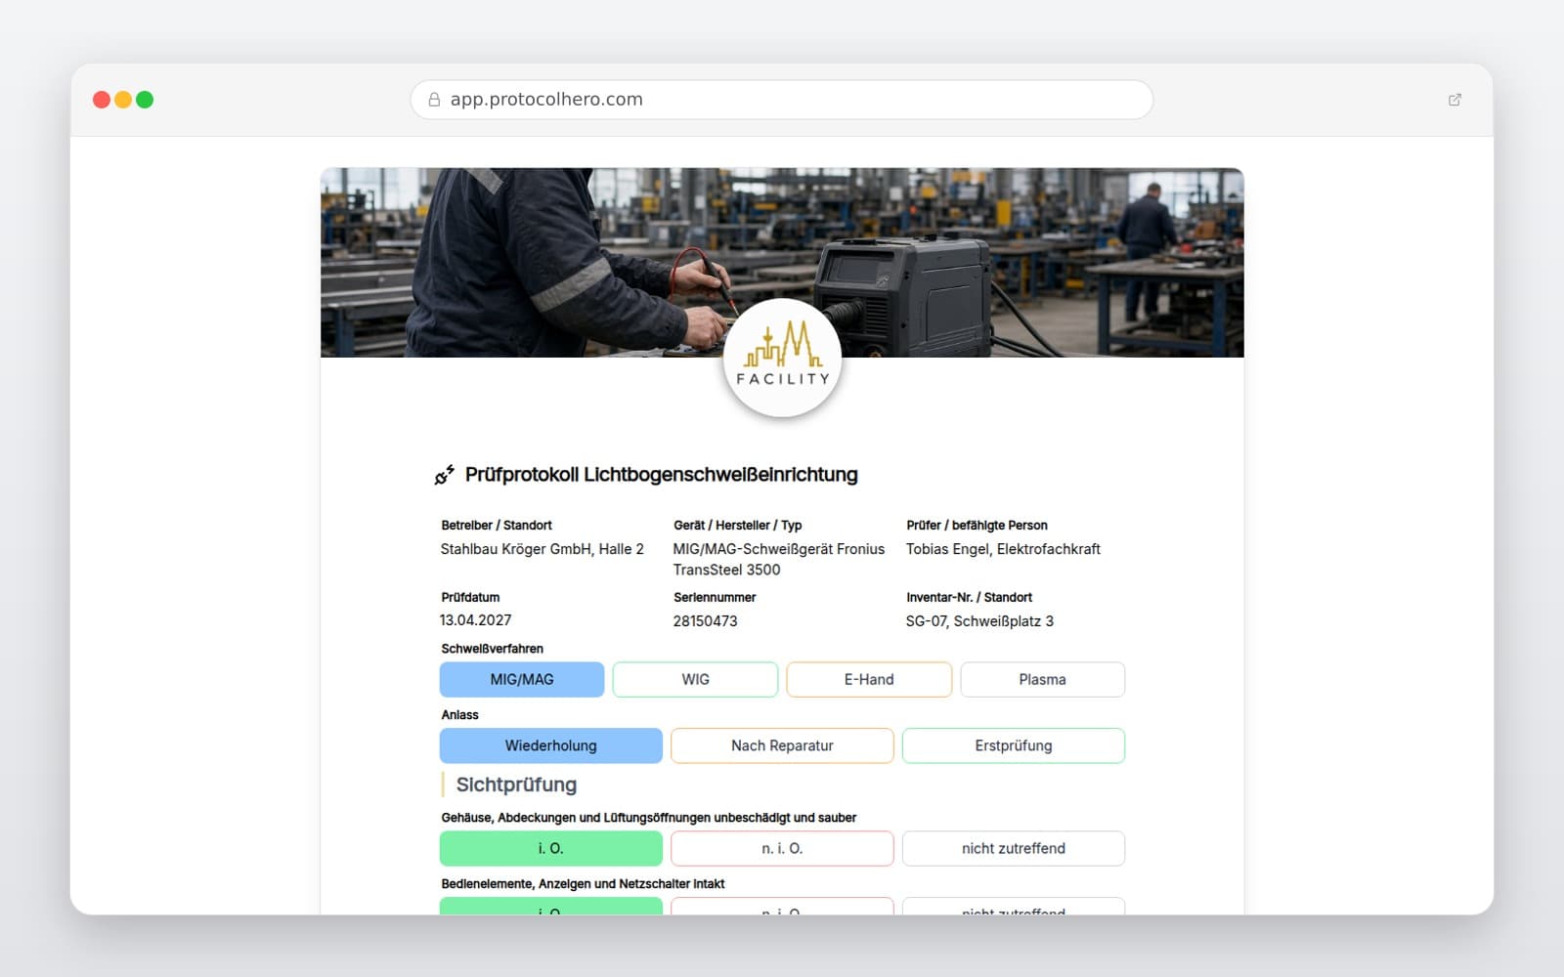
Task: Click the open-in-new-window icon
Action: click(1455, 100)
